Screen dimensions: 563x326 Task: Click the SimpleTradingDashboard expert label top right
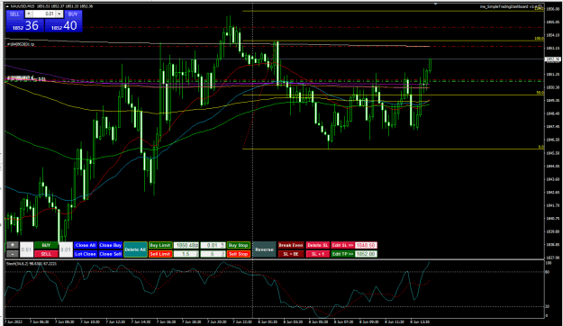[512, 6]
